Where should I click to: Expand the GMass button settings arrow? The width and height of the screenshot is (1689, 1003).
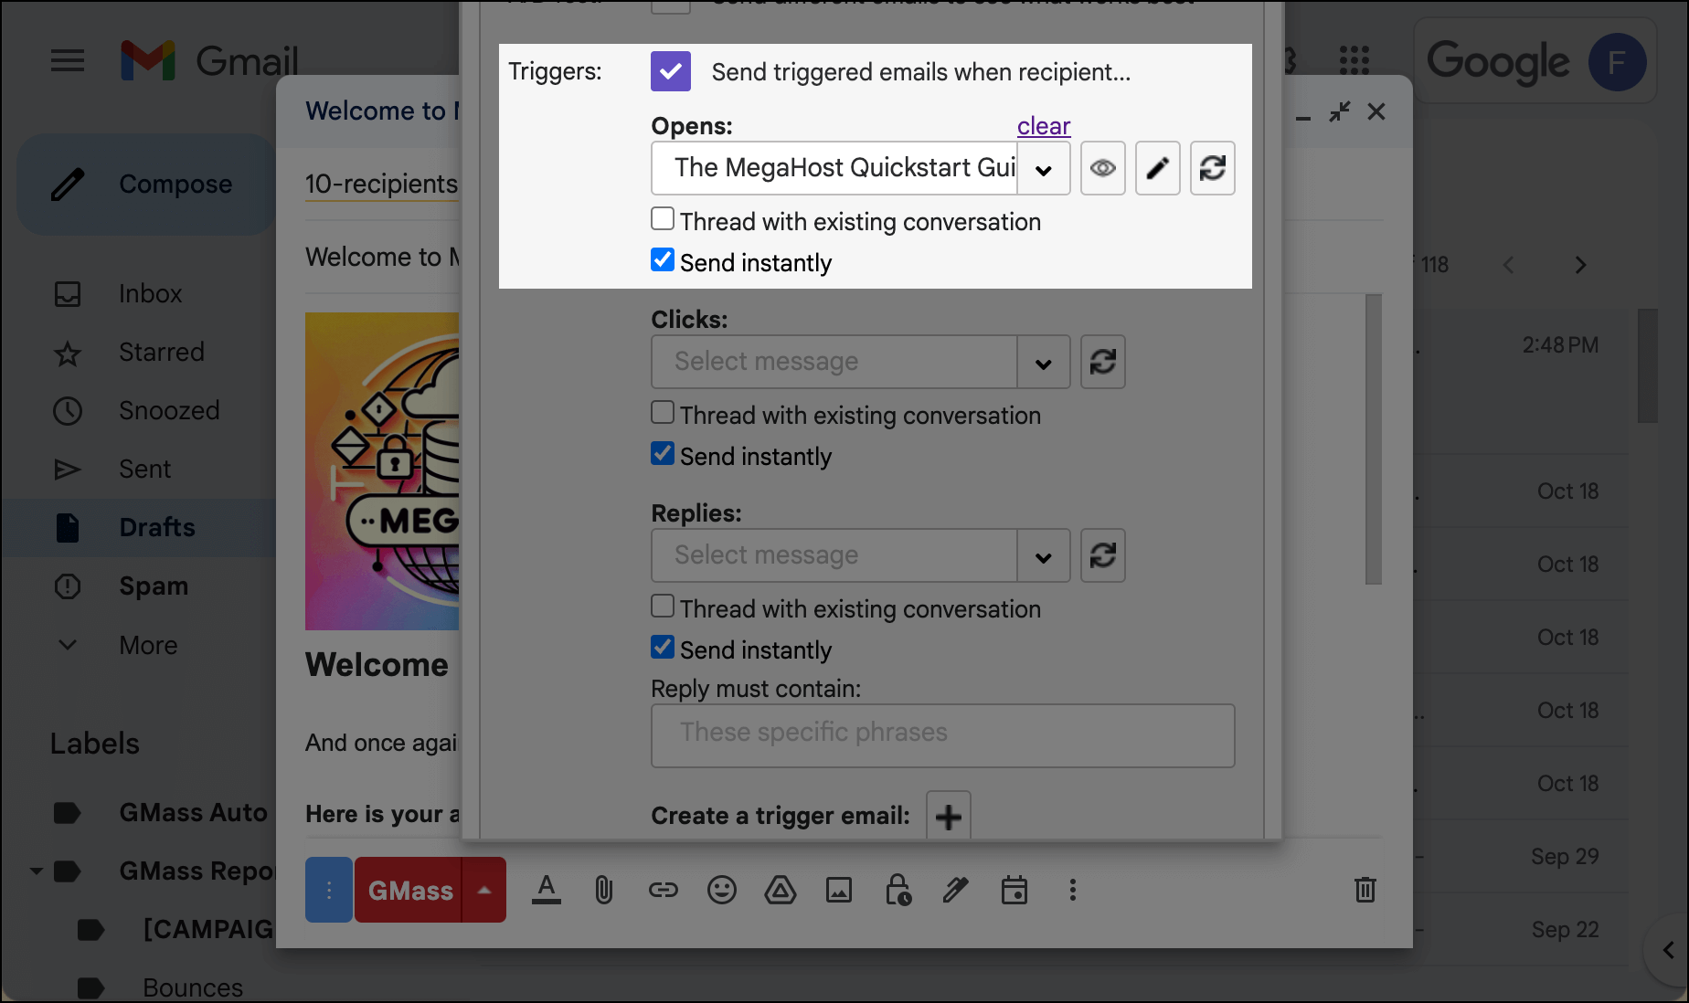tap(484, 890)
